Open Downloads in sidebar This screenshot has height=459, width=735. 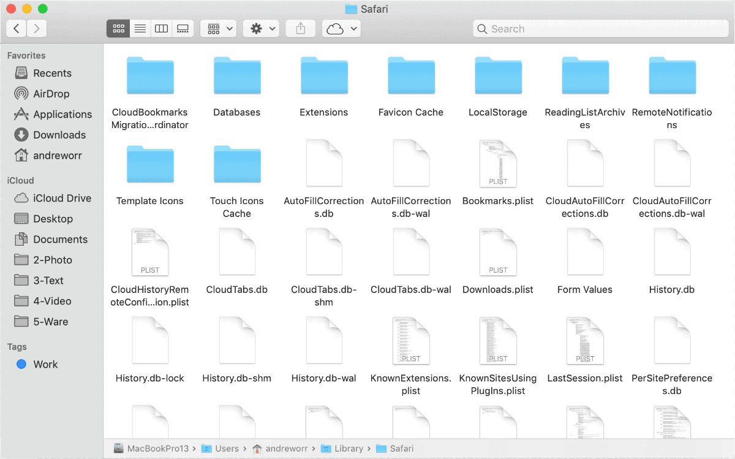(51, 135)
